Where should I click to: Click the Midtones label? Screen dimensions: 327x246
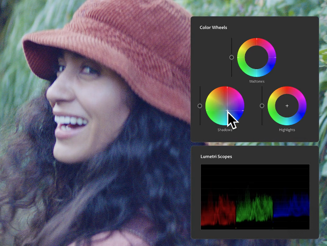click(x=257, y=82)
